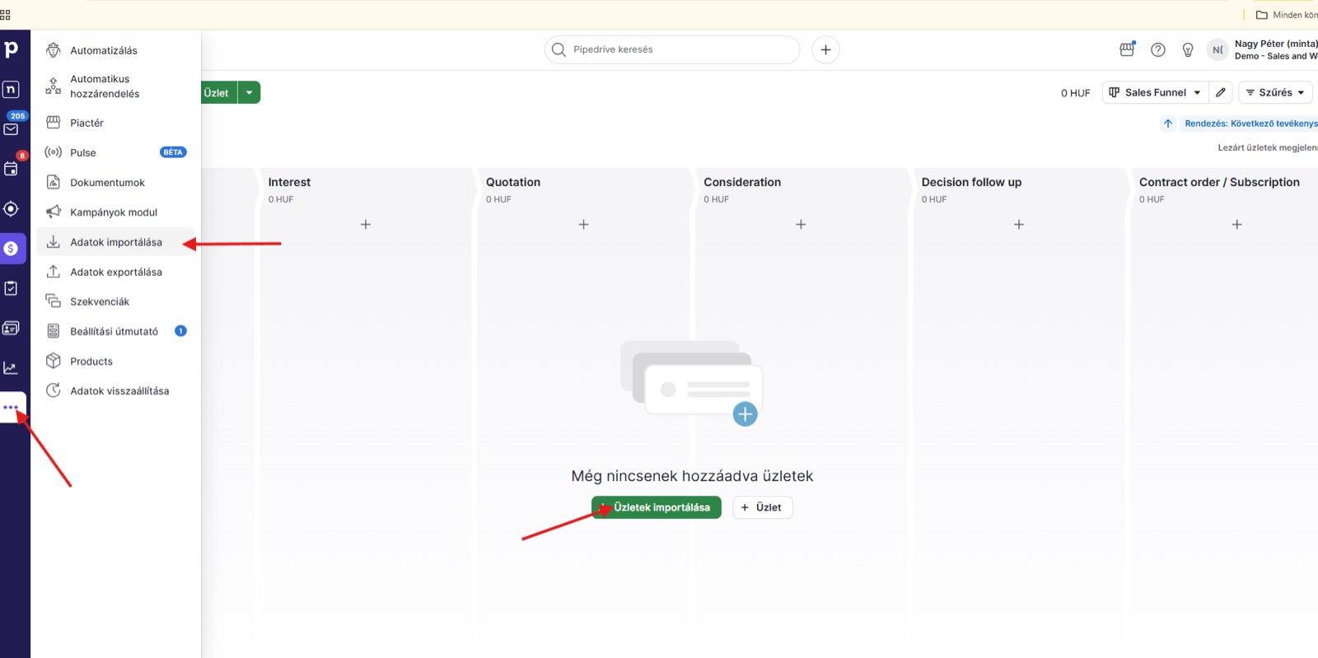
Task: Select Adatok exportálása menu item
Action: [x=115, y=272]
